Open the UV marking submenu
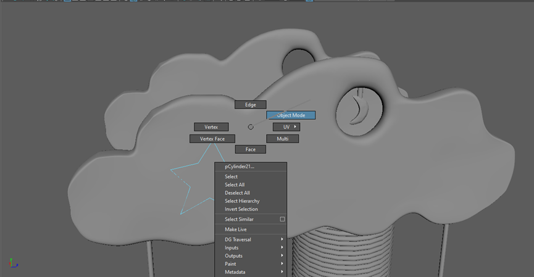The image size is (534, 277). [x=286, y=127]
